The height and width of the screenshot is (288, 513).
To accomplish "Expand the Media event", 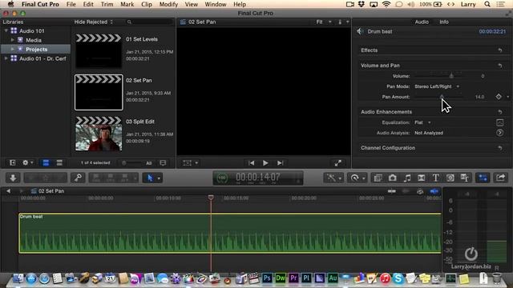I will point(13,40).
